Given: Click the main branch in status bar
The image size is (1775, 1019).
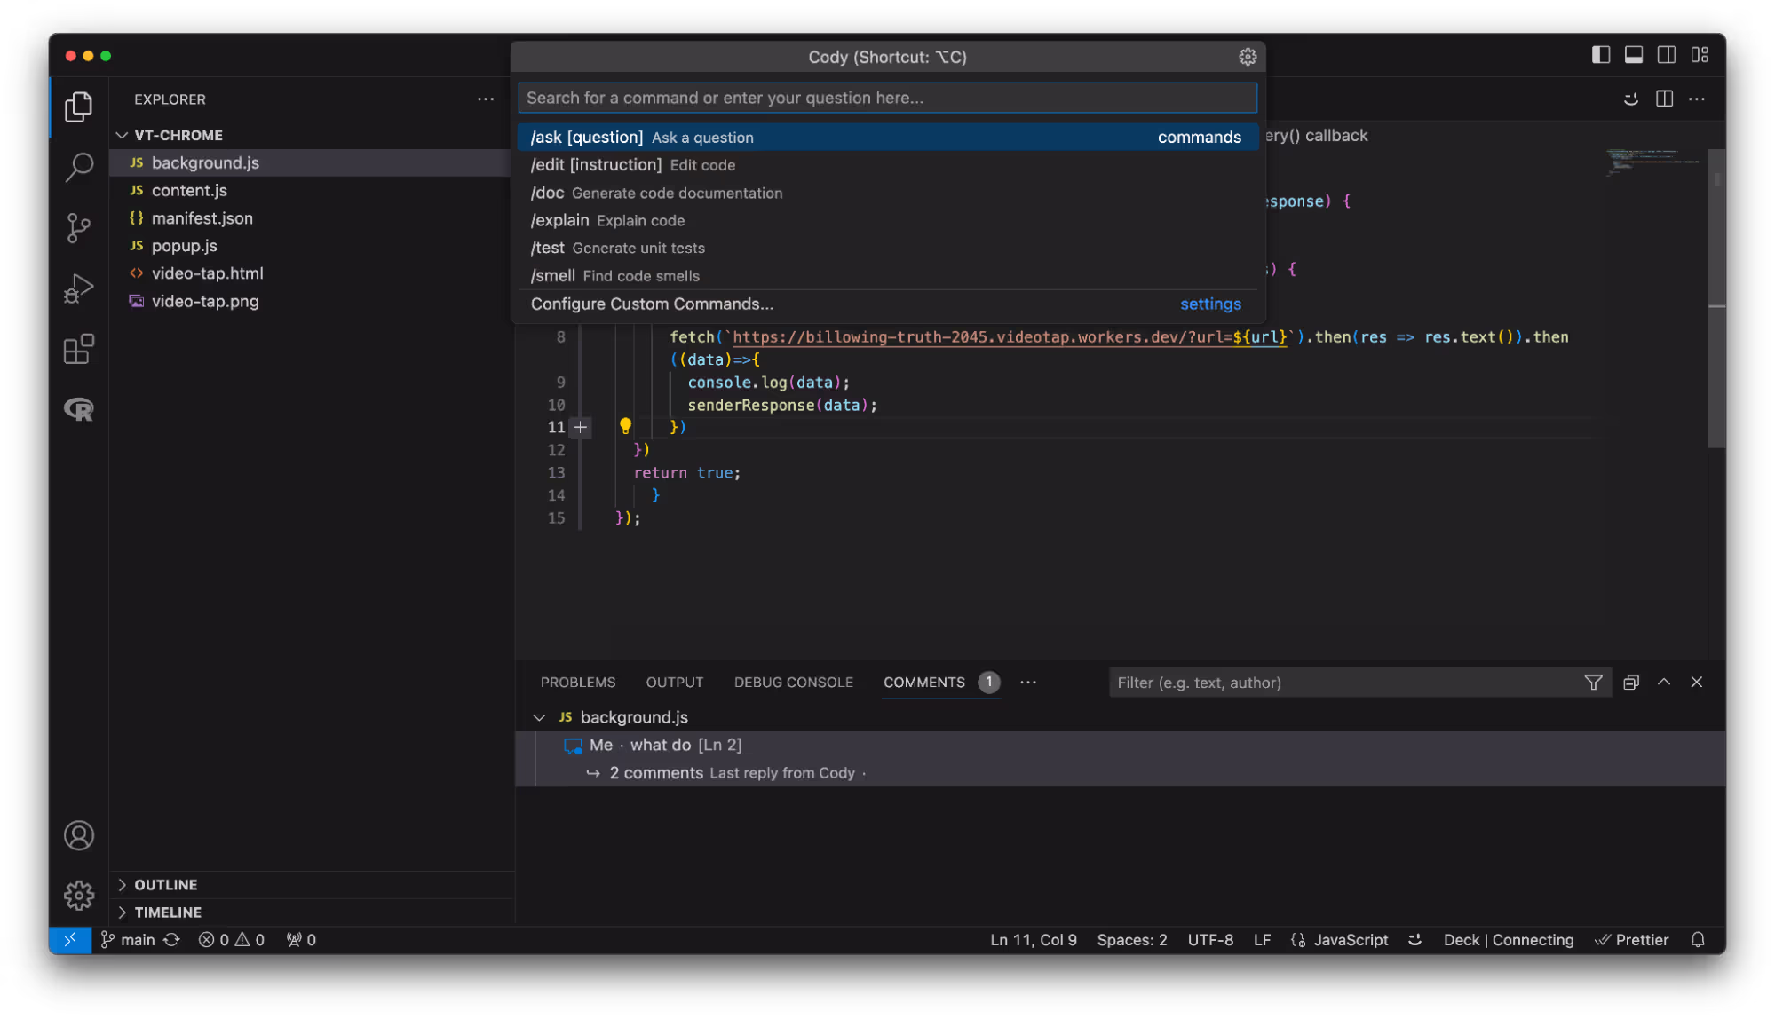Looking at the screenshot, I should [x=128, y=939].
